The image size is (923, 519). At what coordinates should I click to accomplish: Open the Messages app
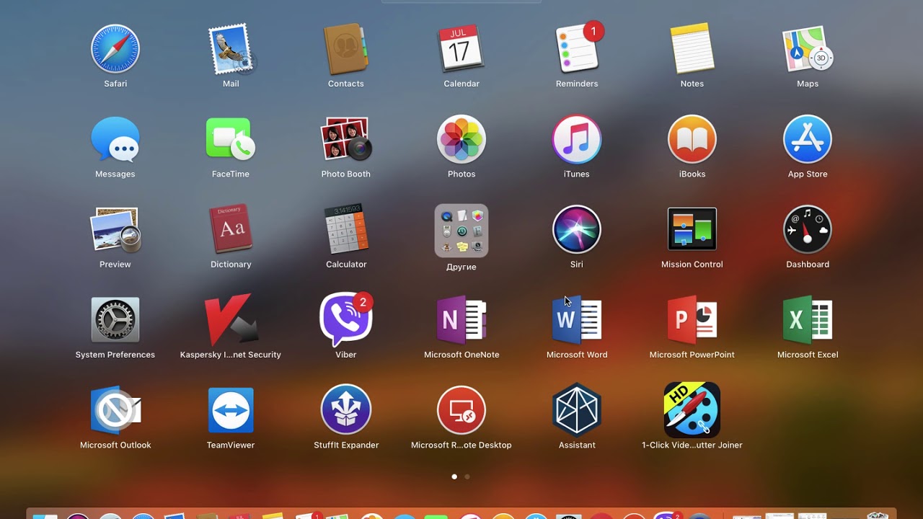(115, 140)
